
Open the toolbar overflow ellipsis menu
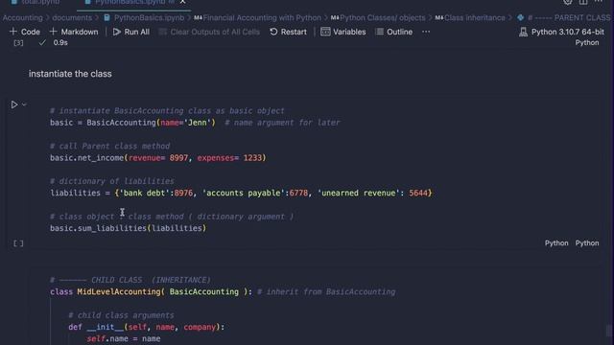click(426, 32)
